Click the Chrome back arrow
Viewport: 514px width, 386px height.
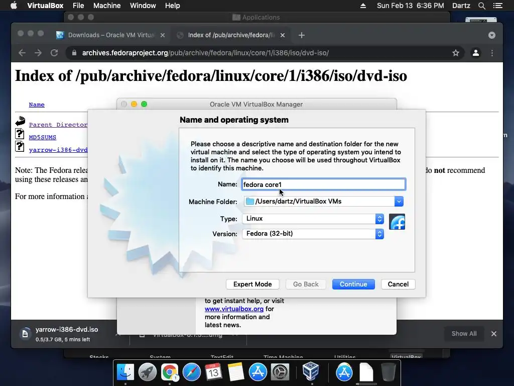click(x=22, y=53)
